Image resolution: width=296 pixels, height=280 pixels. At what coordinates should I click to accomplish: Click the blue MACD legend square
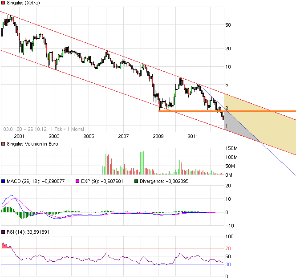3,181
